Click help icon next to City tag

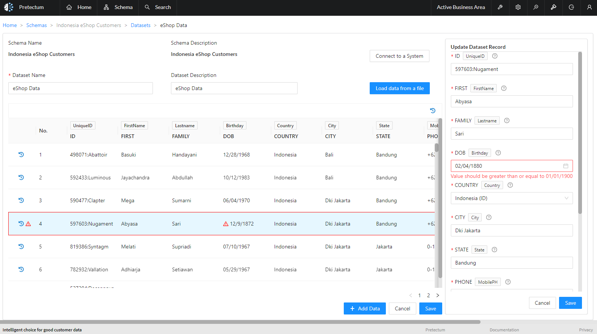(489, 217)
